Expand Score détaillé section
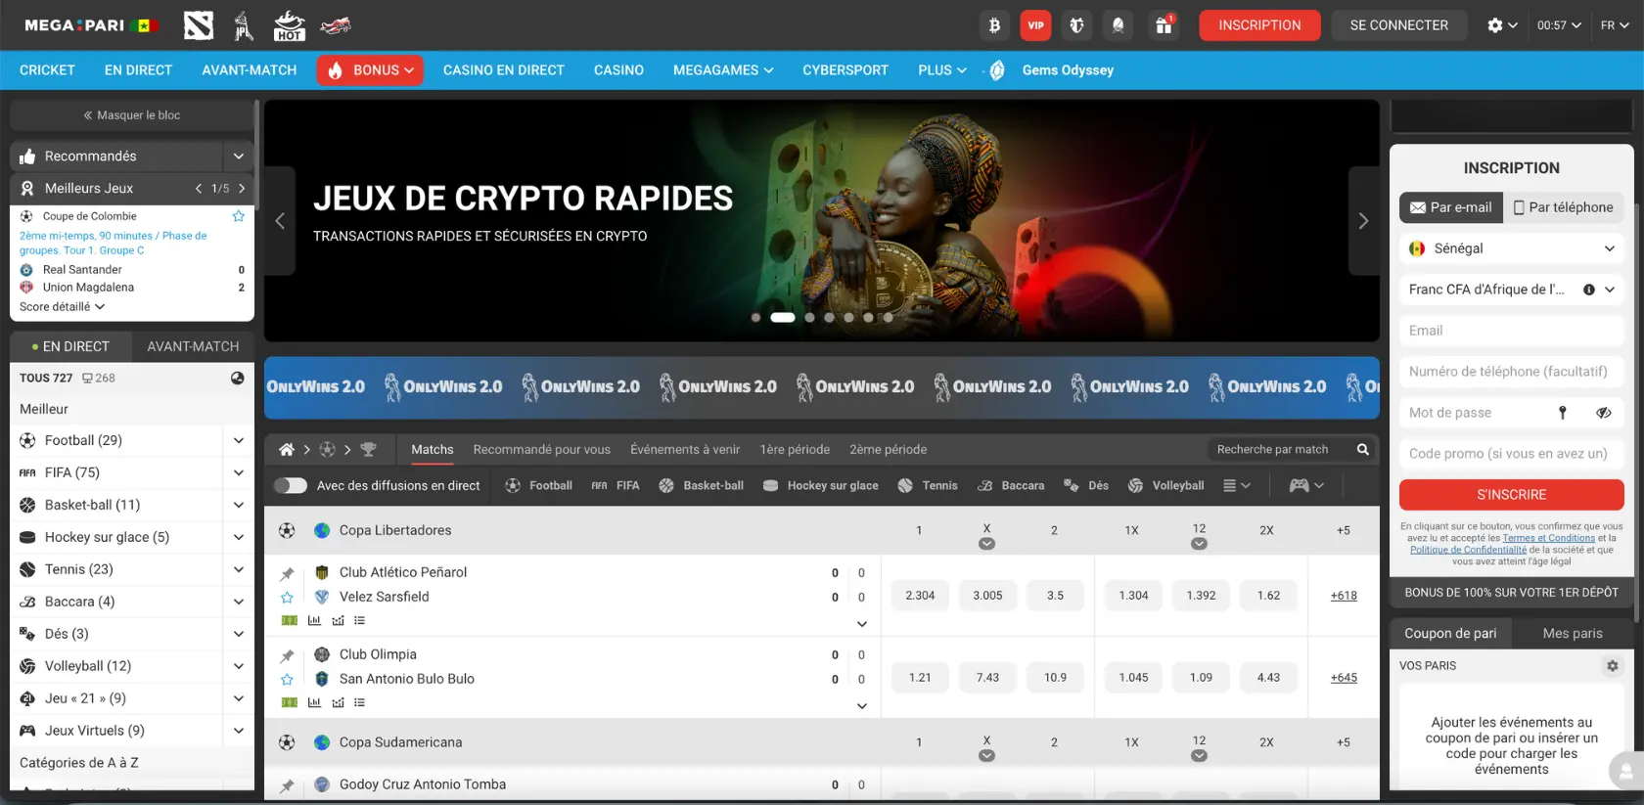This screenshot has height=805, width=1644. (x=62, y=307)
